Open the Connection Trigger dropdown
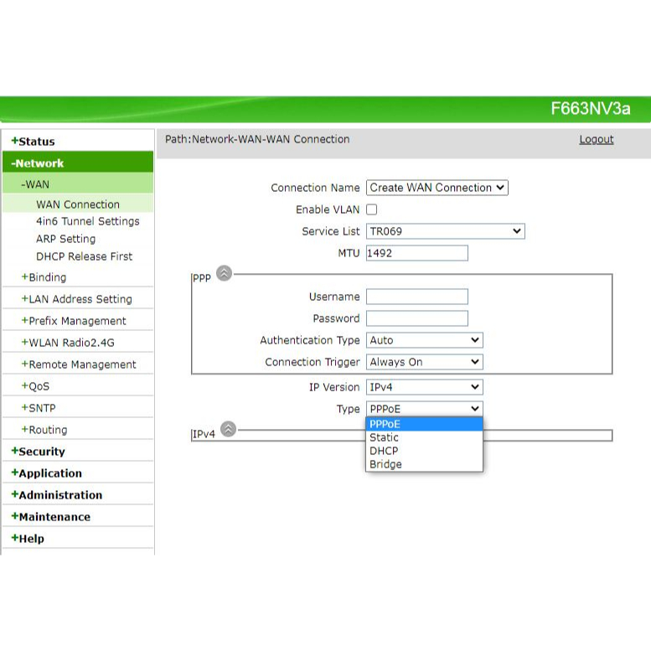The width and height of the screenshot is (651, 651). tap(424, 362)
